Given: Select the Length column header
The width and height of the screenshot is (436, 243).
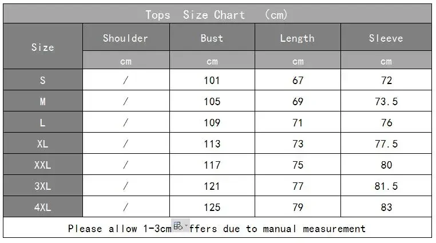Looking at the screenshot, I should coord(298,38).
